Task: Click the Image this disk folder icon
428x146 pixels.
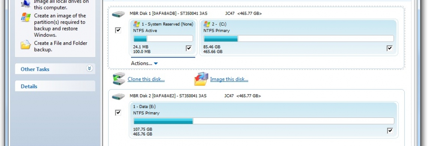Action: pos(202,79)
